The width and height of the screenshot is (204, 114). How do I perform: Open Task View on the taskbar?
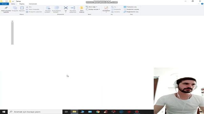(x=66, y=112)
